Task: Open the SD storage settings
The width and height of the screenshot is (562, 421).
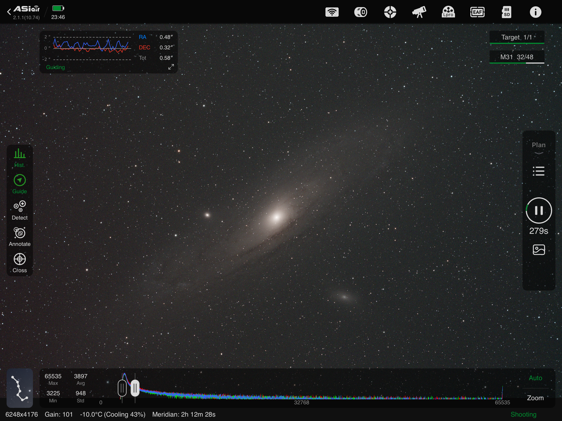Action: (x=506, y=12)
